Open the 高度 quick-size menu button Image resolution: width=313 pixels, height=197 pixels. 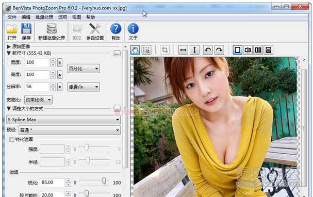point(60,75)
